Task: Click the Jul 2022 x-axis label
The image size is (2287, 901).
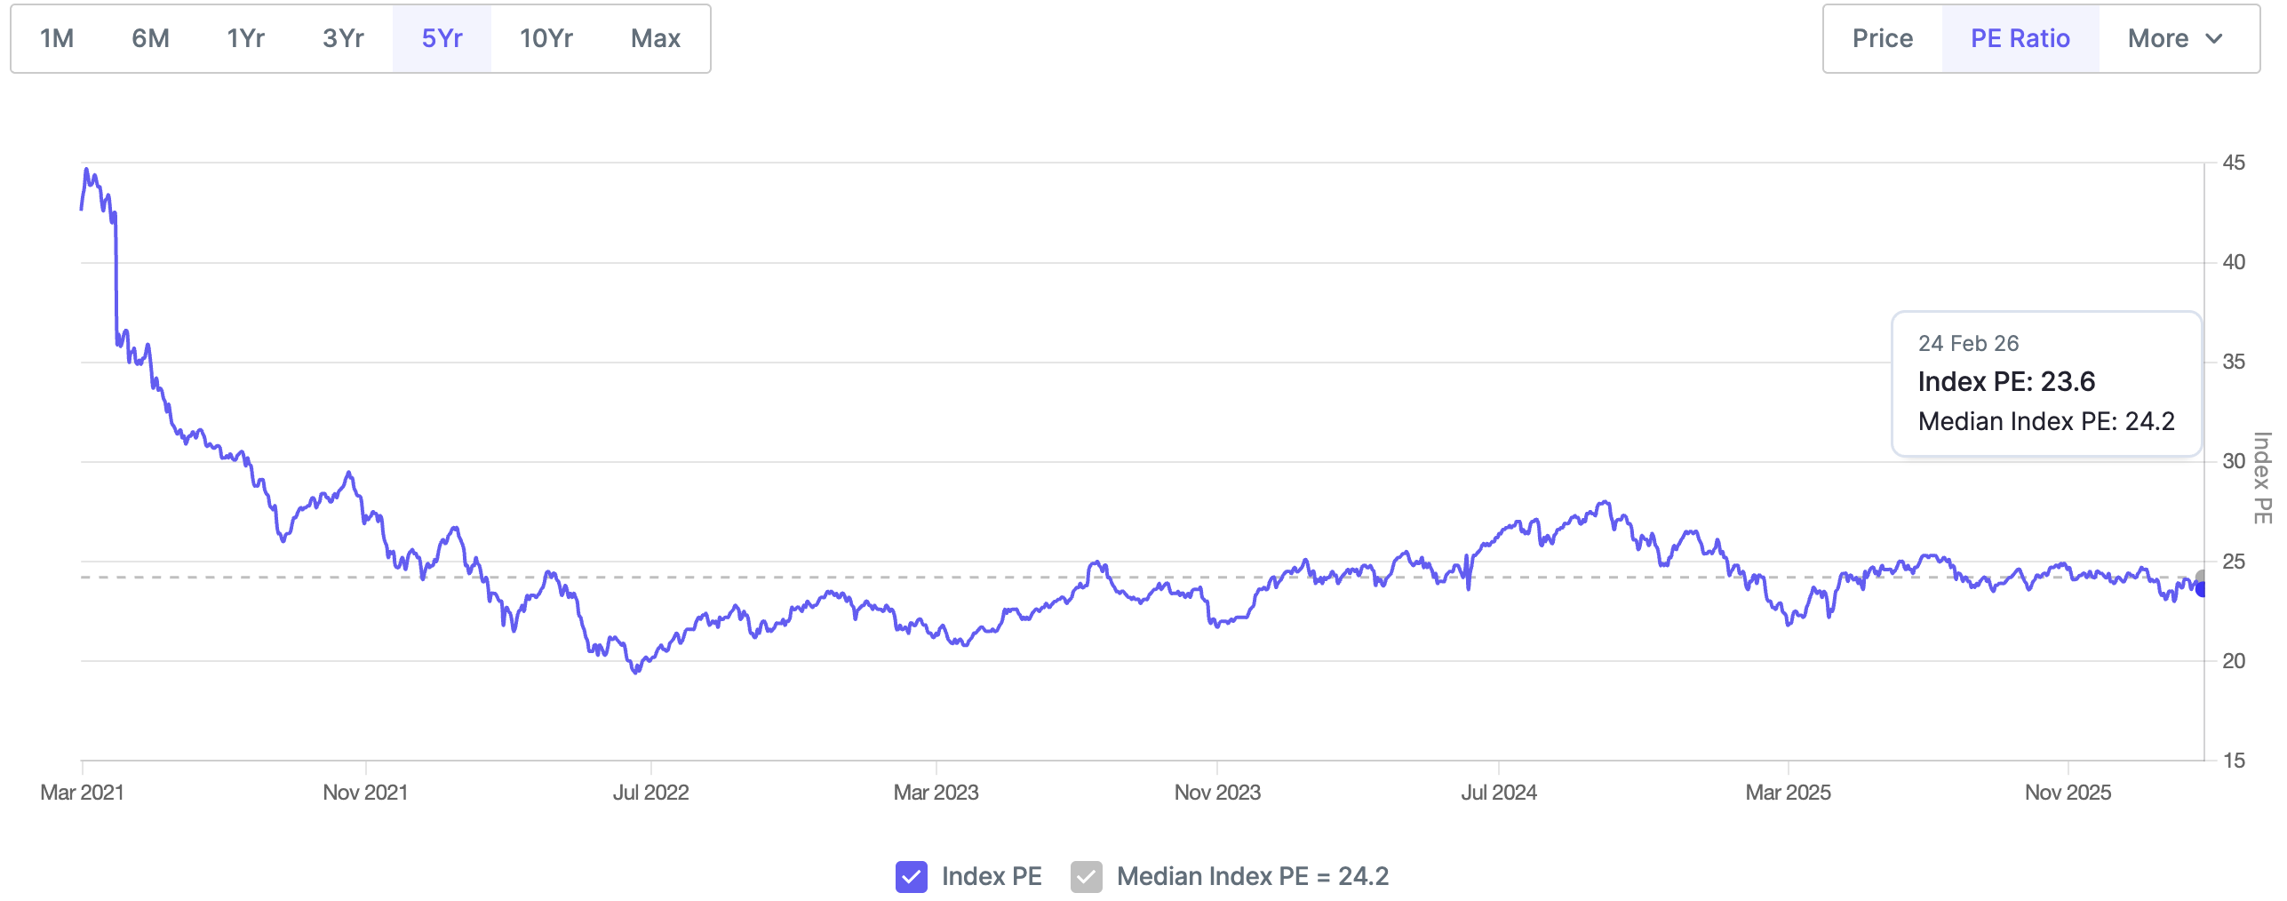Action: (x=650, y=792)
